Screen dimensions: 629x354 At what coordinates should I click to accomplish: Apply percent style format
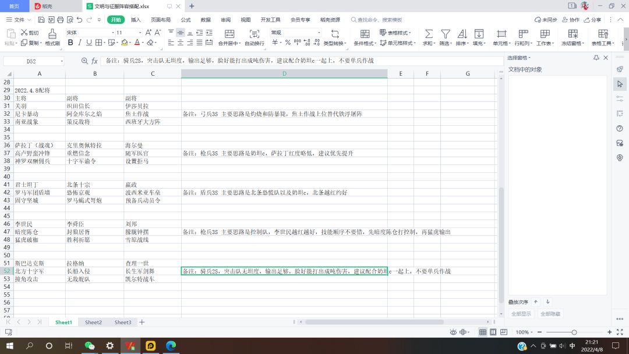(x=288, y=43)
